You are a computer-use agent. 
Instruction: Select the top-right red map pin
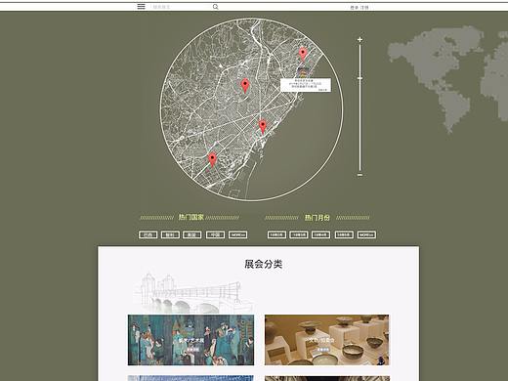pos(303,54)
